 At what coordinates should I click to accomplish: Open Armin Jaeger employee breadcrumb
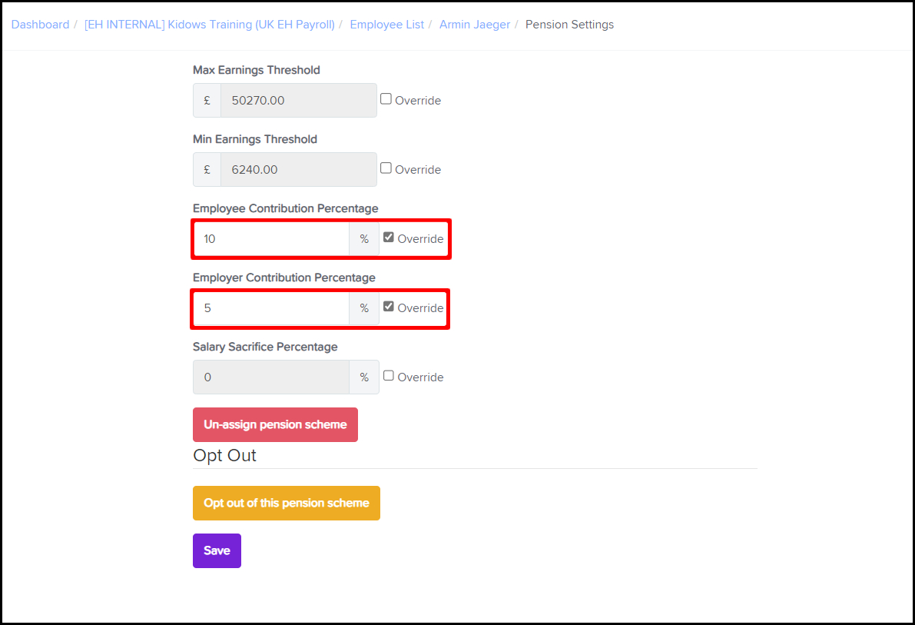coord(474,25)
